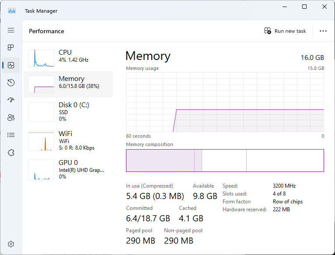
Task: Open the Services page puzzle icon
Action: pos(11,153)
